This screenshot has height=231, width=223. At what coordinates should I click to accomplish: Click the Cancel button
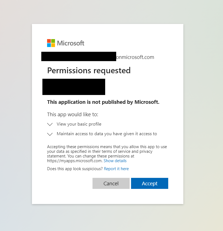(x=111, y=183)
